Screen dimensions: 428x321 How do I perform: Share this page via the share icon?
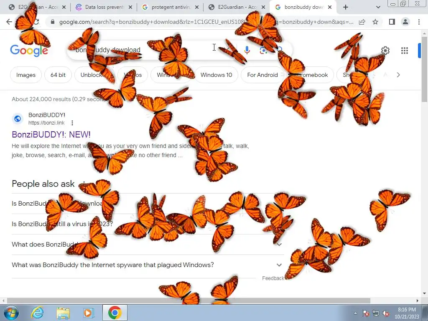tap(362, 22)
